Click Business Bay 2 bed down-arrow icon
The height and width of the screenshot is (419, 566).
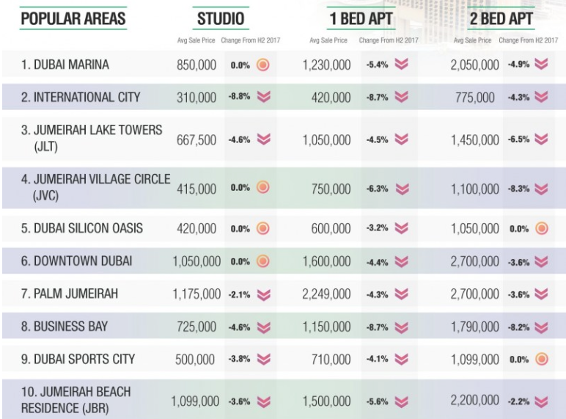click(x=541, y=326)
